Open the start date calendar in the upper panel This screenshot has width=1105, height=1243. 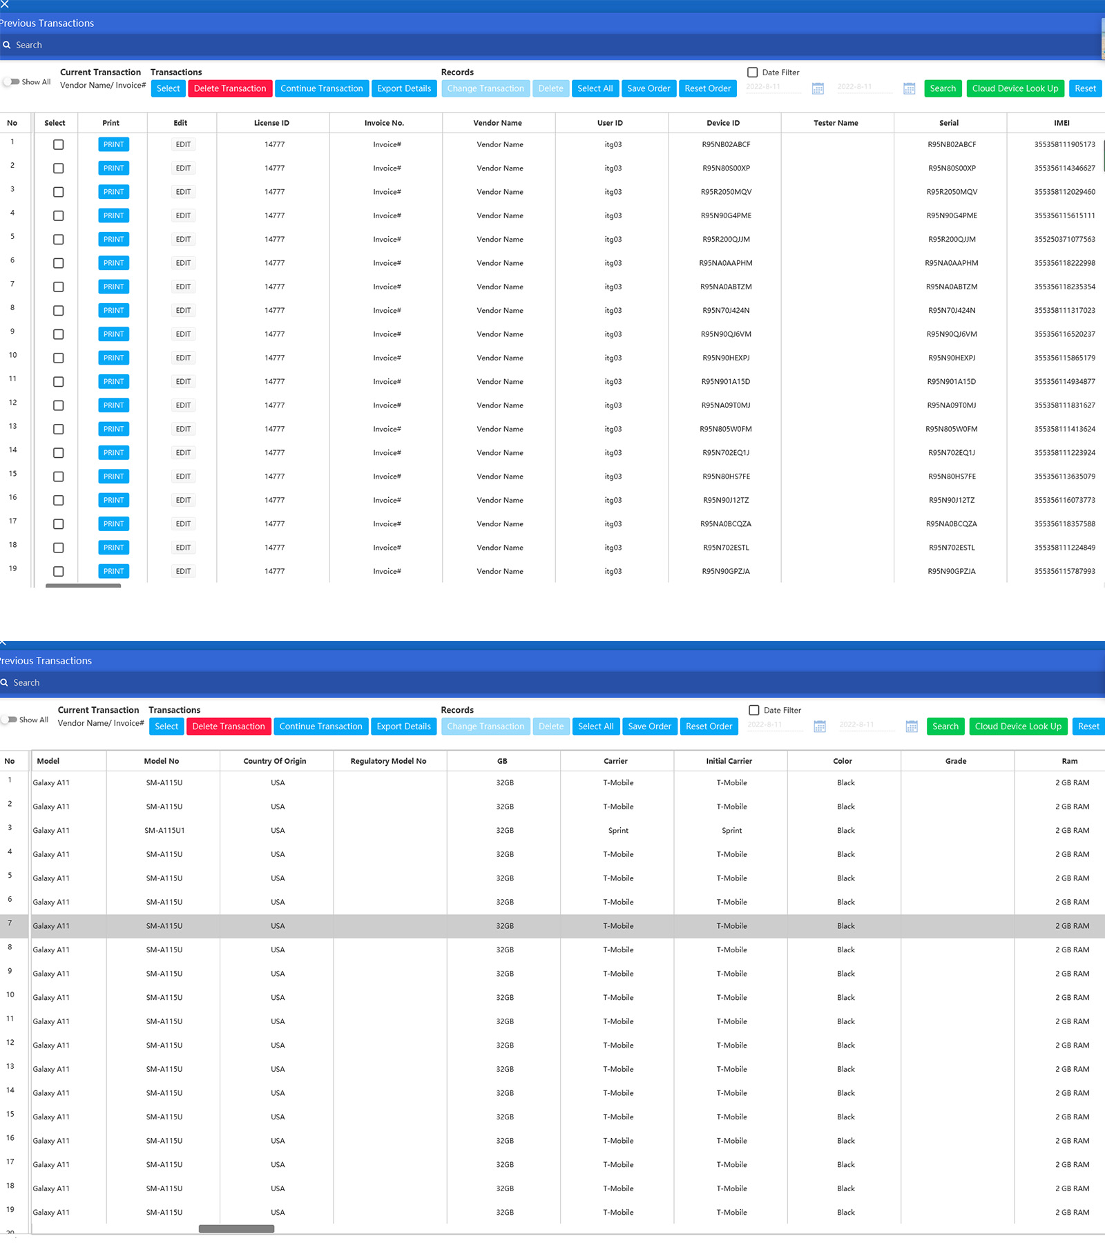(x=818, y=88)
